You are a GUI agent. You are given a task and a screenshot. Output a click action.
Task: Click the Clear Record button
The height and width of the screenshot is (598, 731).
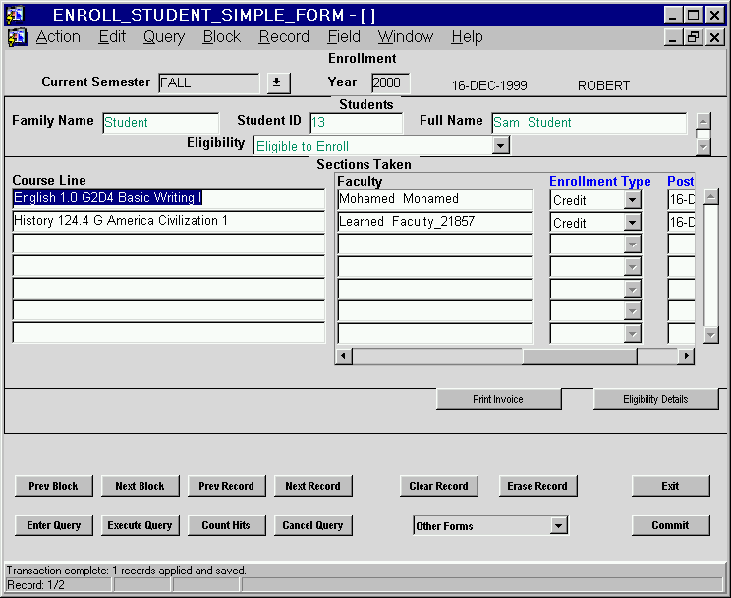438,486
